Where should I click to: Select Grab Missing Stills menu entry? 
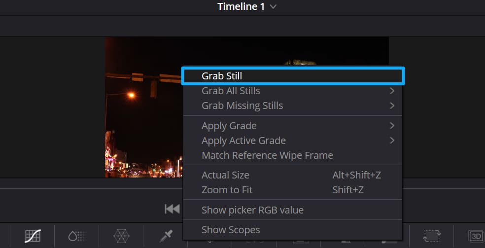pos(293,106)
